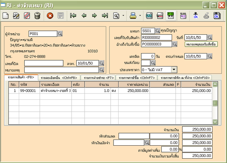
Task: Expand the arrow beside the printer icon
Action: (140, 16)
